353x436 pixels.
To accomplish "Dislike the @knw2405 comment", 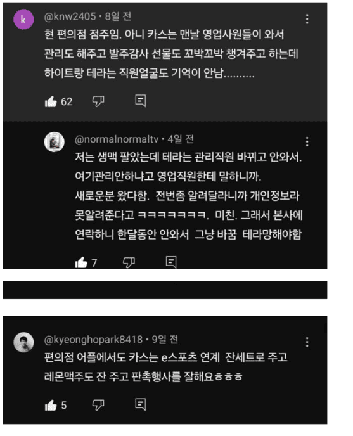I will pos(98,101).
